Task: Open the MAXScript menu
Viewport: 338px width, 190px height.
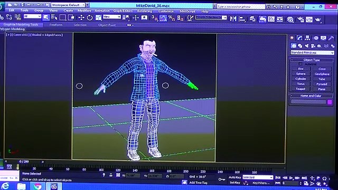Action: pyautogui.click(x=187, y=11)
